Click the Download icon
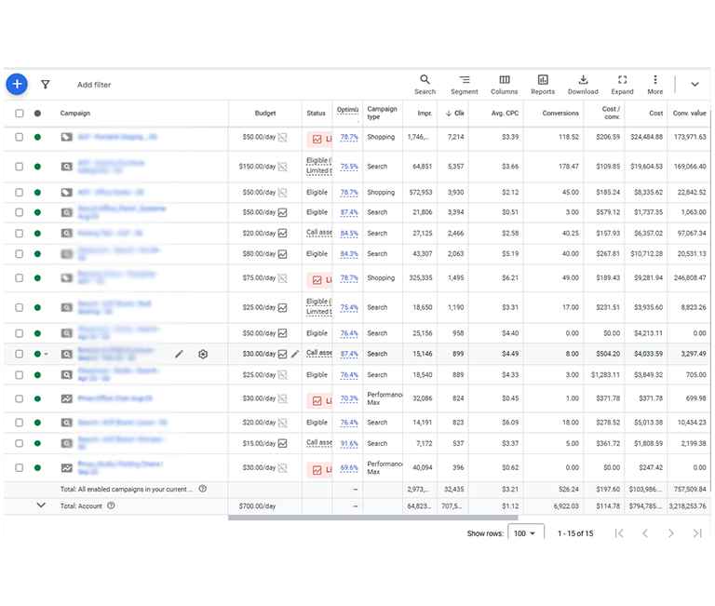The height and width of the screenshot is (606, 715). (x=583, y=85)
